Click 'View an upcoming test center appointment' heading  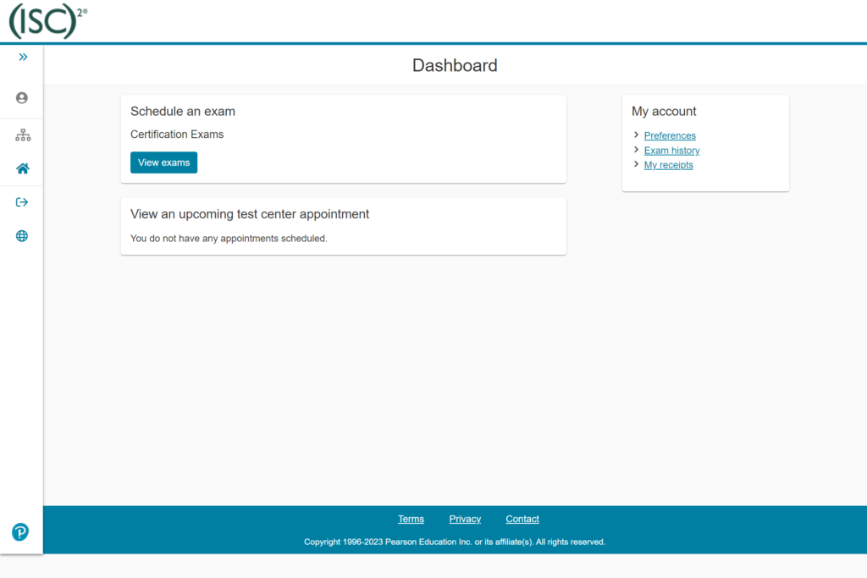click(x=250, y=214)
